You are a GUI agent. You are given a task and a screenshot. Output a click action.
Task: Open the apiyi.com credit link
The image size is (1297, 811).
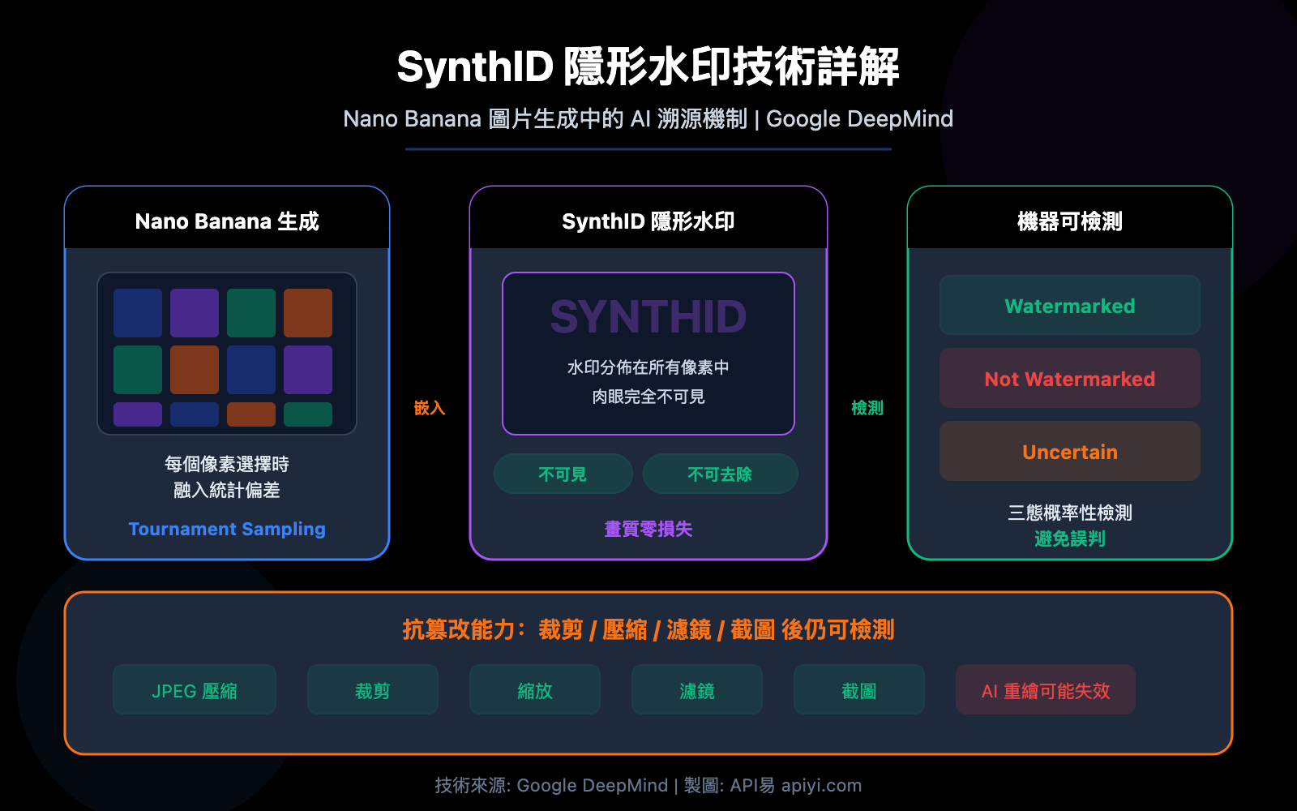(x=823, y=785)
